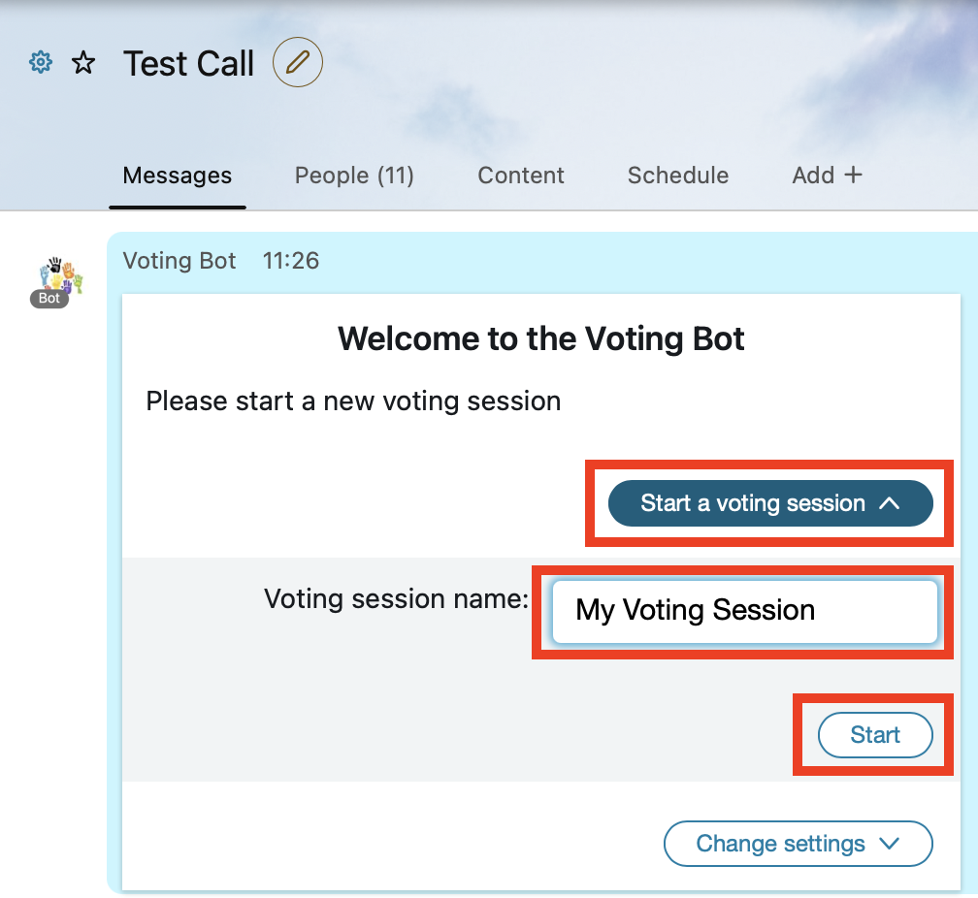Click the Start button

tap(875, 735)
